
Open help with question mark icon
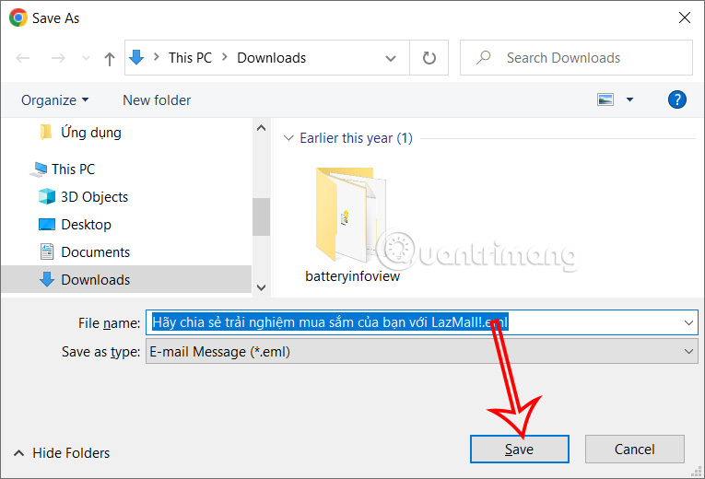click(677, 99)
